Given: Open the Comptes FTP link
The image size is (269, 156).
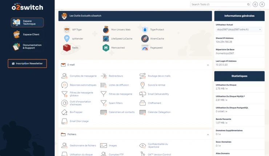Looking at the screenshot, I should tap(116, 155).
